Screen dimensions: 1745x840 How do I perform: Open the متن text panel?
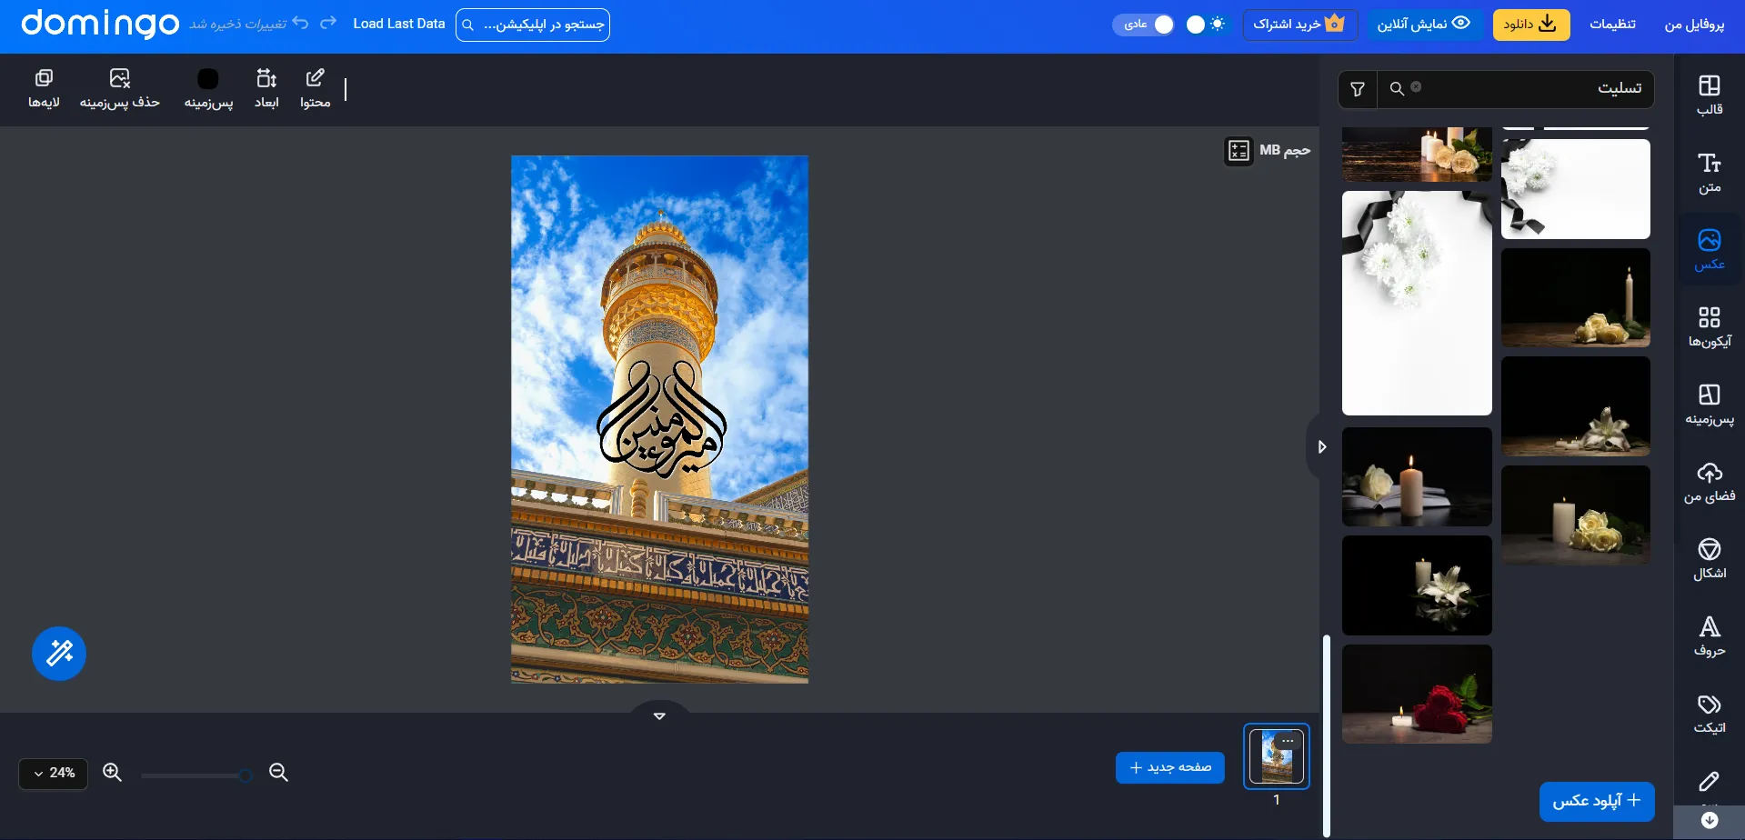1709,173
